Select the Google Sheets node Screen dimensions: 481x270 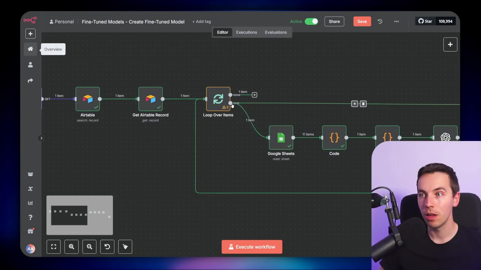click(x=281, y=137)
